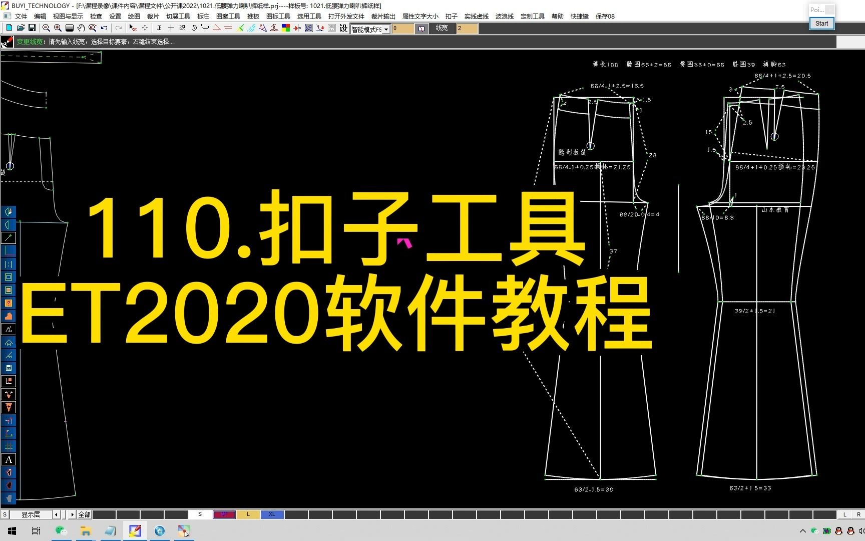865x541 pixels.
Task: Click the 显示层 button
Action: 31,514
